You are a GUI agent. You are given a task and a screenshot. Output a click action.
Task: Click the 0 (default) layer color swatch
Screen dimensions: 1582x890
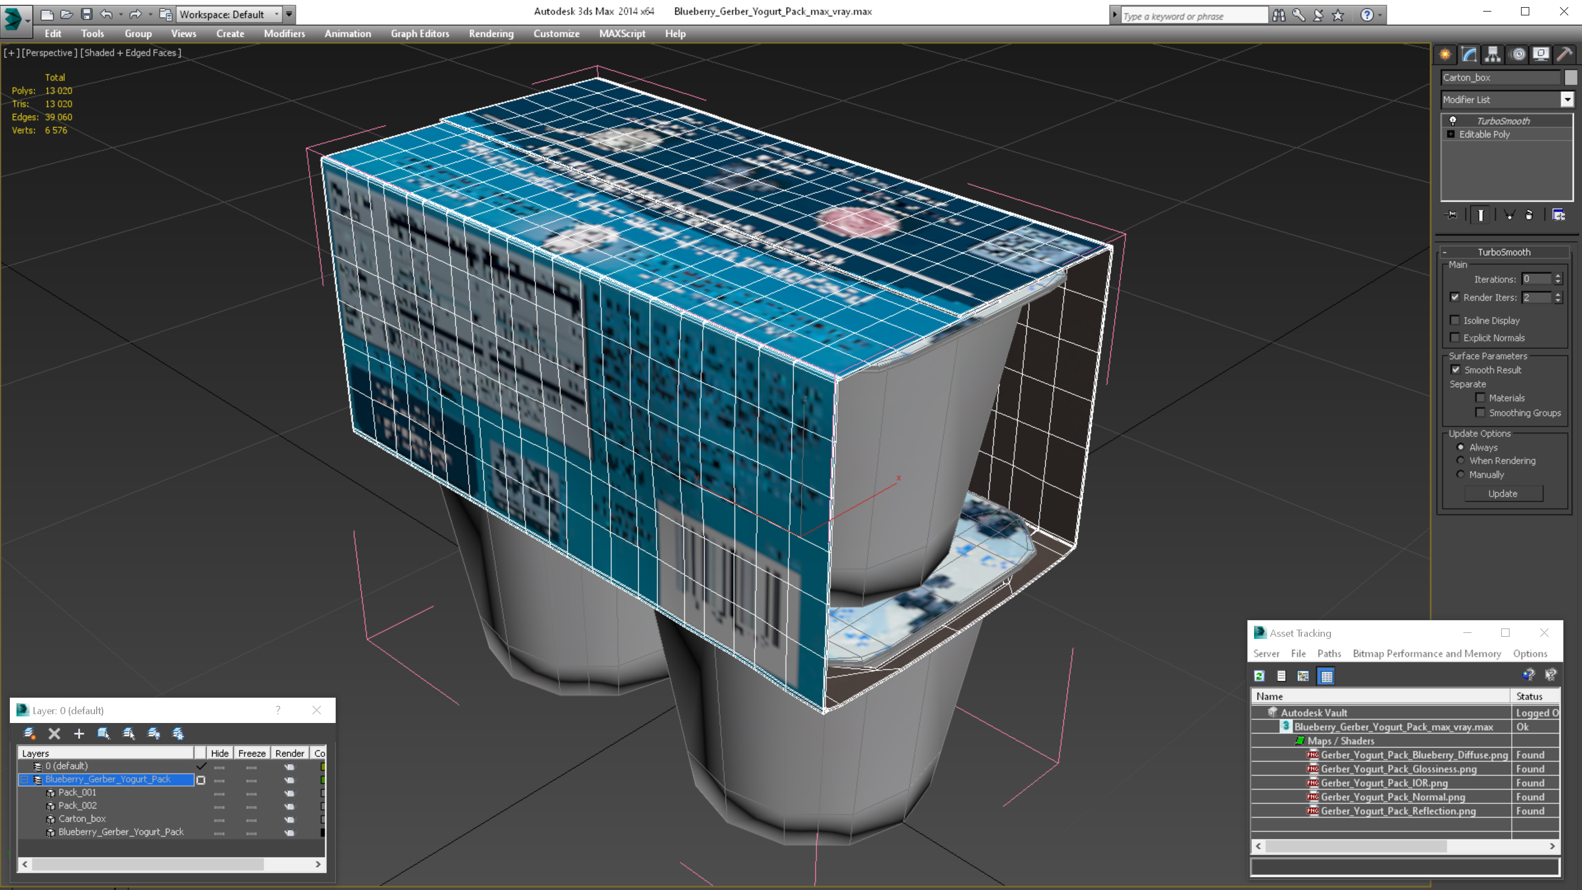322,766
